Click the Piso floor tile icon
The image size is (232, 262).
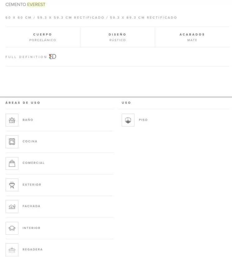click(128, 120)
